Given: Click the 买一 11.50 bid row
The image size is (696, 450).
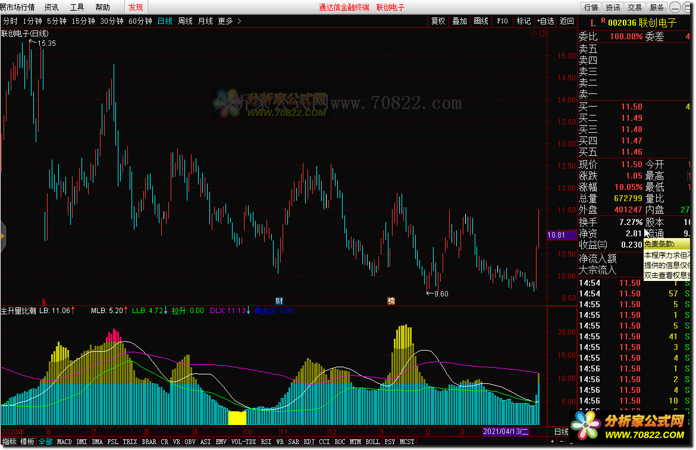Looking at the screenshot, I should pos(635,107).
